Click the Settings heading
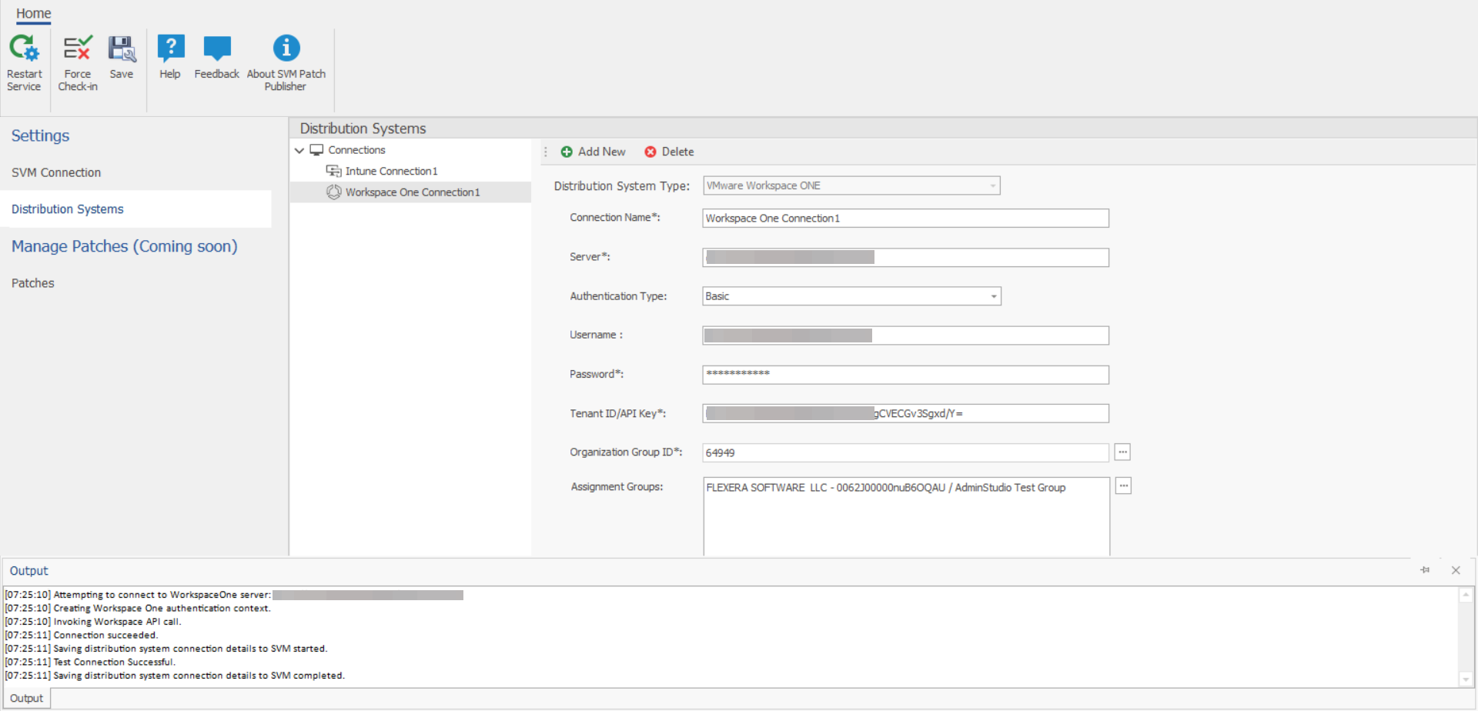1478x711 pixels. click(x=40, y=135)
